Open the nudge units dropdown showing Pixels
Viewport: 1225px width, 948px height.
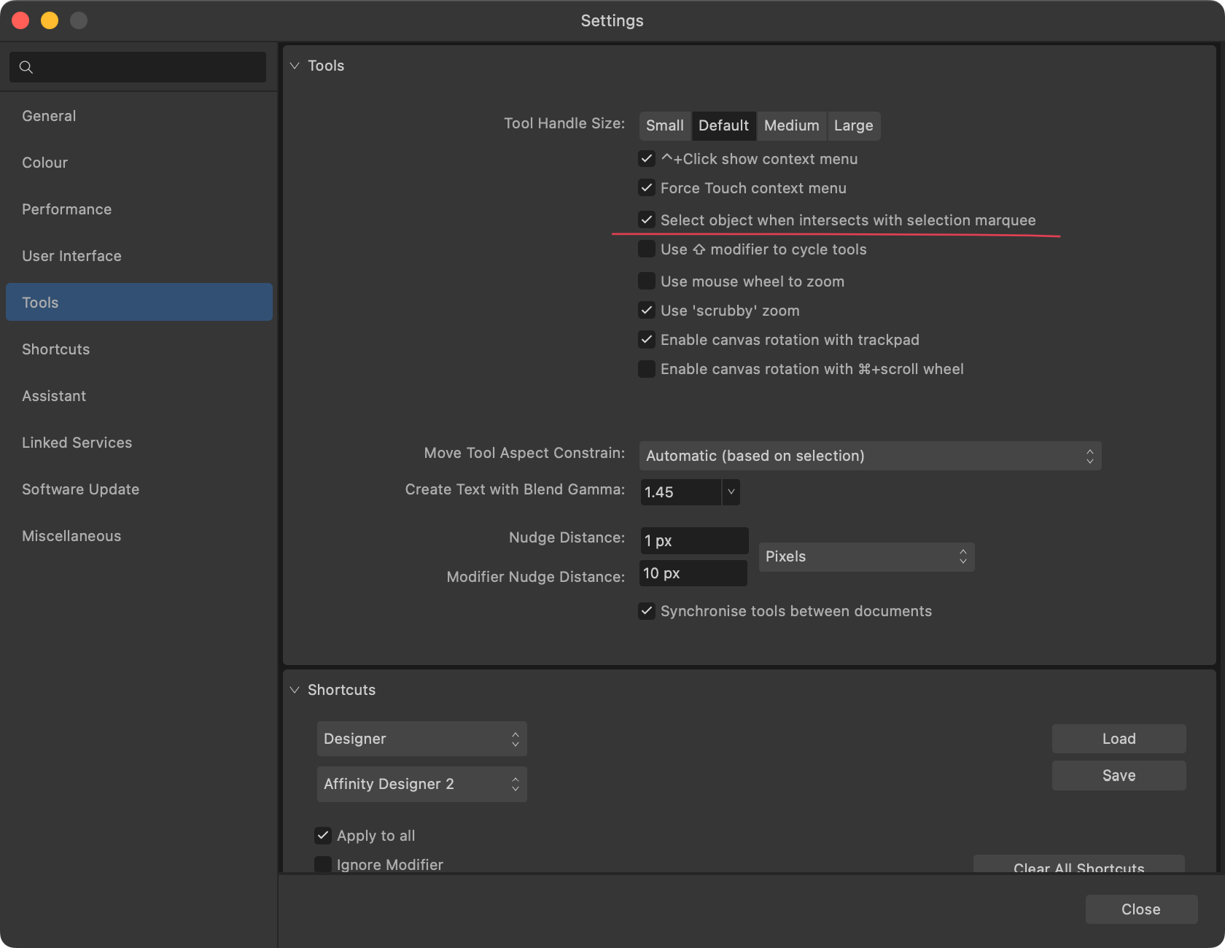tap(866, 556)
